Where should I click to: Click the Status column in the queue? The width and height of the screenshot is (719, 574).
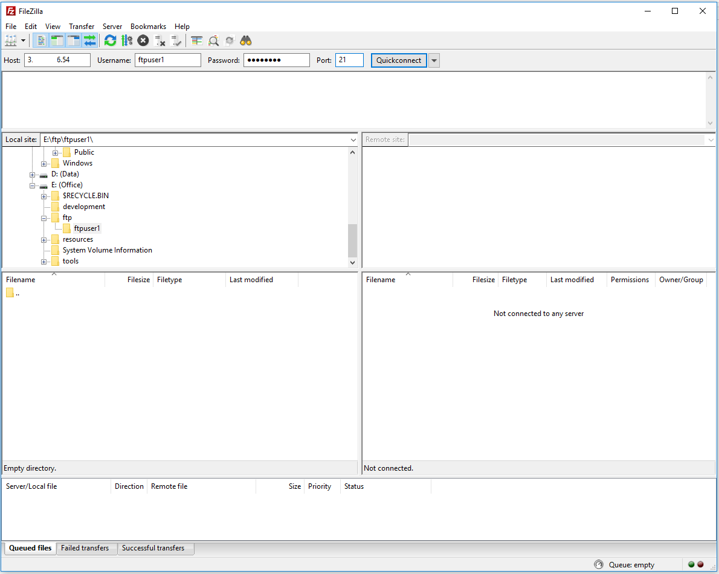coord(385,486)
